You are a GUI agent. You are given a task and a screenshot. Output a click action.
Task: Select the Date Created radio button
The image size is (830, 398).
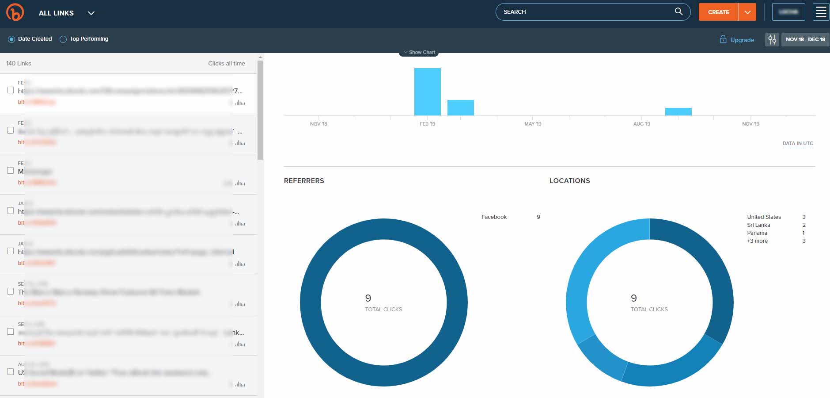click(11, 39)
